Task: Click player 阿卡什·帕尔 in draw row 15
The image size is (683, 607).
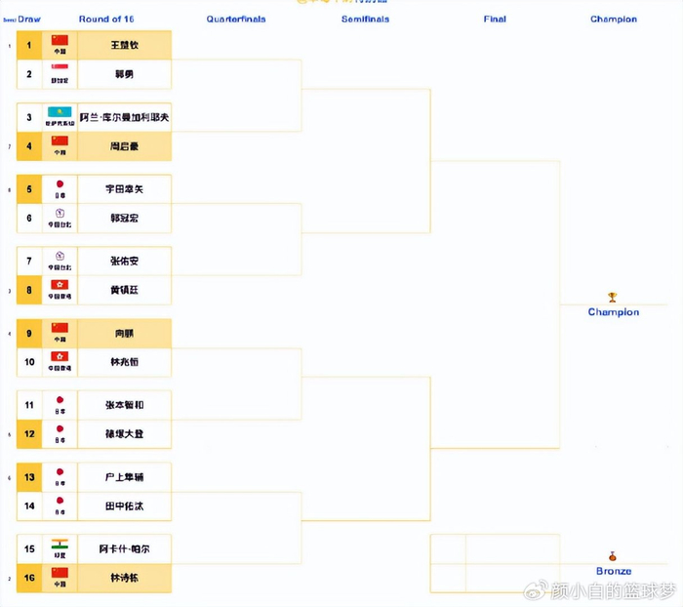Action: pyautogui.click(x=124, y=549)
